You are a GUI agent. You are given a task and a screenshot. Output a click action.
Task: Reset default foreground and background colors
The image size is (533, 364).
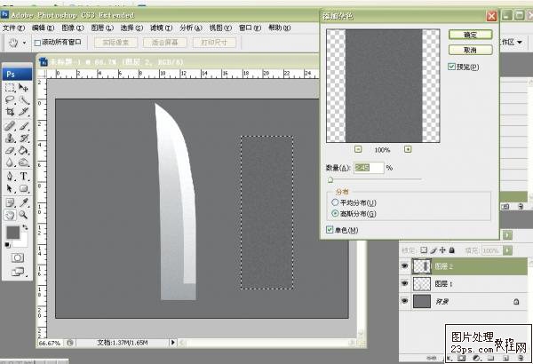[x=7, y=245]
